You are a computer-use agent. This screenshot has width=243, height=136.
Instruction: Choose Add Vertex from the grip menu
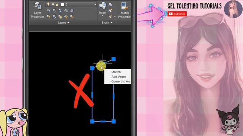tap(118, 77)
